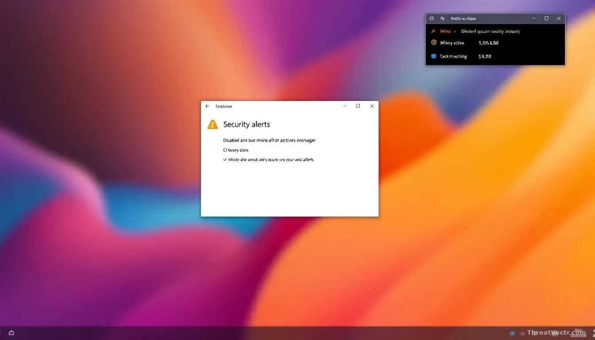Click the "Security alerts" heading
Image resolution: width=595 pixels, height=340 pixels.
[247, 124]
